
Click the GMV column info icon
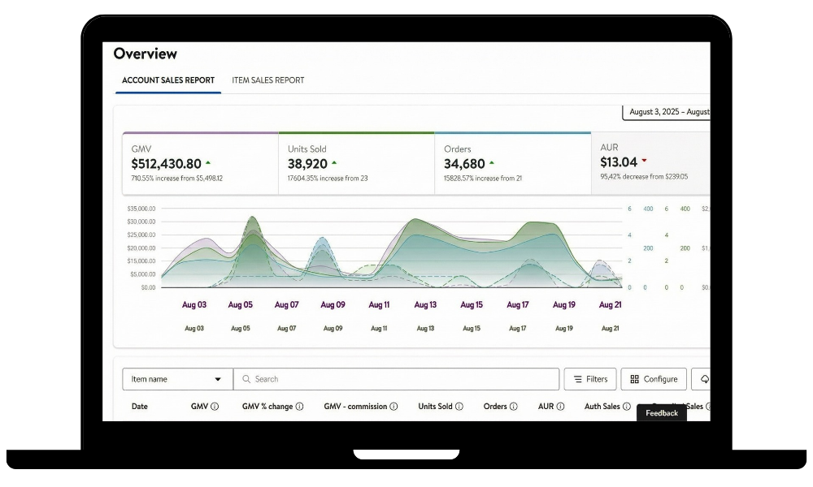pyautogui.click(x=215, y=407)
